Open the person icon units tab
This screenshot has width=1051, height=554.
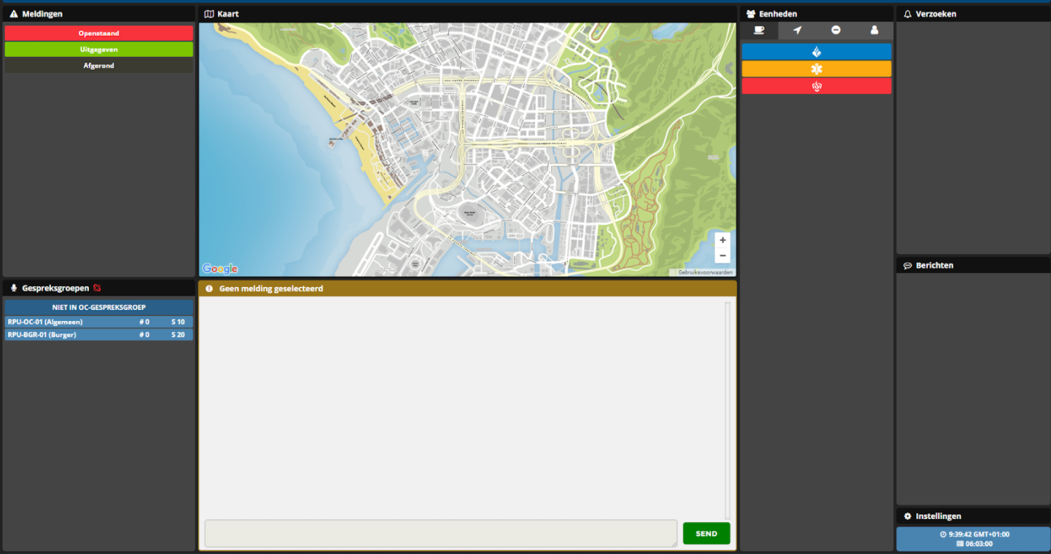pyautogui.click(x=874, y=31)
